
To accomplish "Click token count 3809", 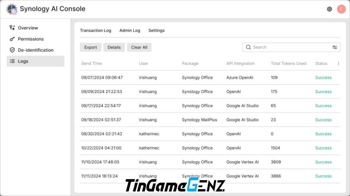I will click(x=276, y=162).
